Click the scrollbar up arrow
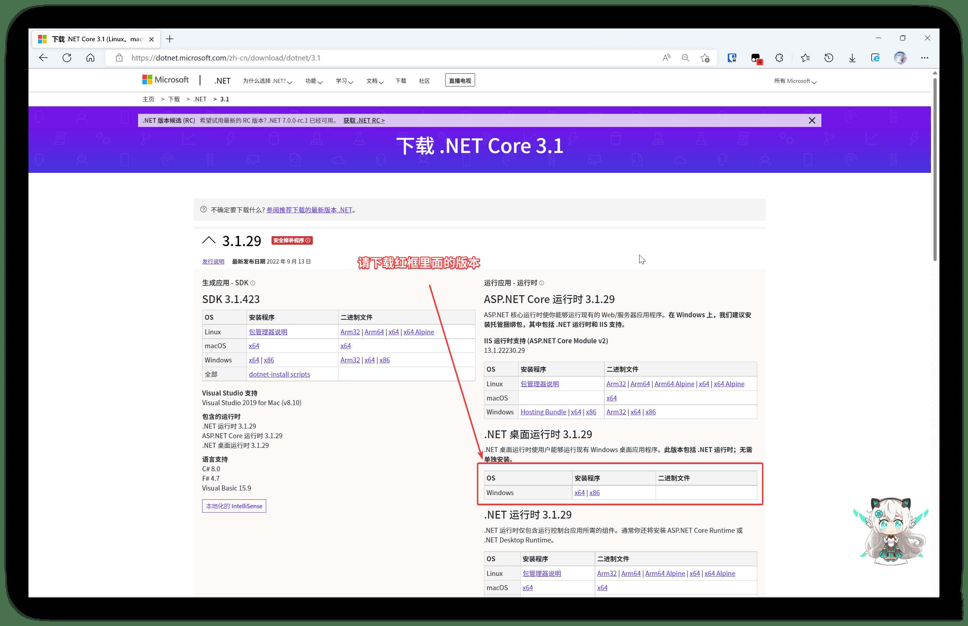968x626 pixels. (935, 73)
